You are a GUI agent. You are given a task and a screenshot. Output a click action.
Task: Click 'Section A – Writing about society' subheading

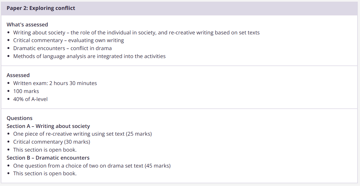coord(48,126)
